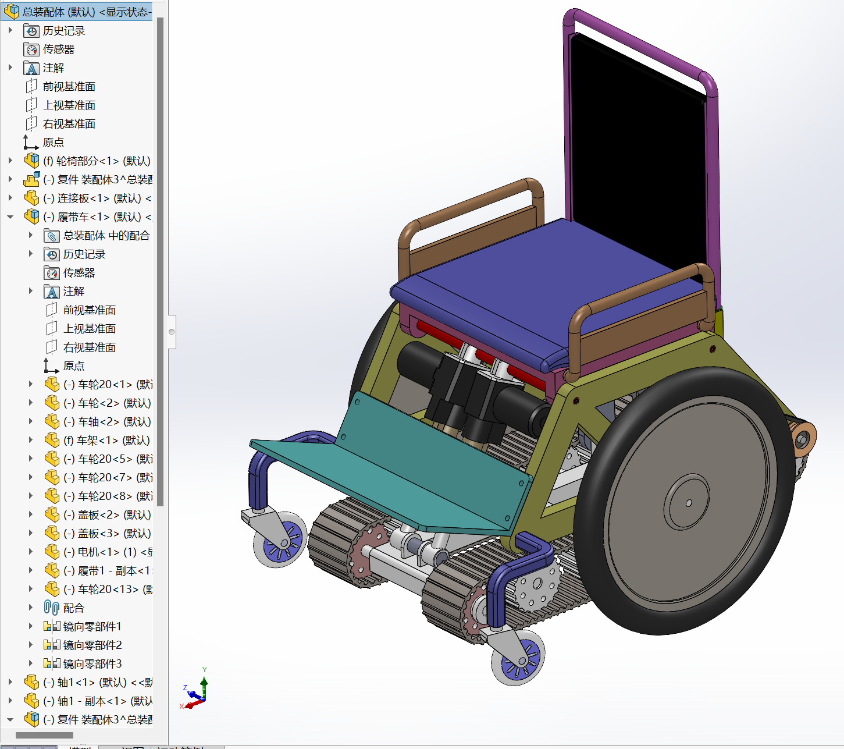Click the 电机<1> part icon
The width and height of the screenshot is (844, 749).
point(52,552)
